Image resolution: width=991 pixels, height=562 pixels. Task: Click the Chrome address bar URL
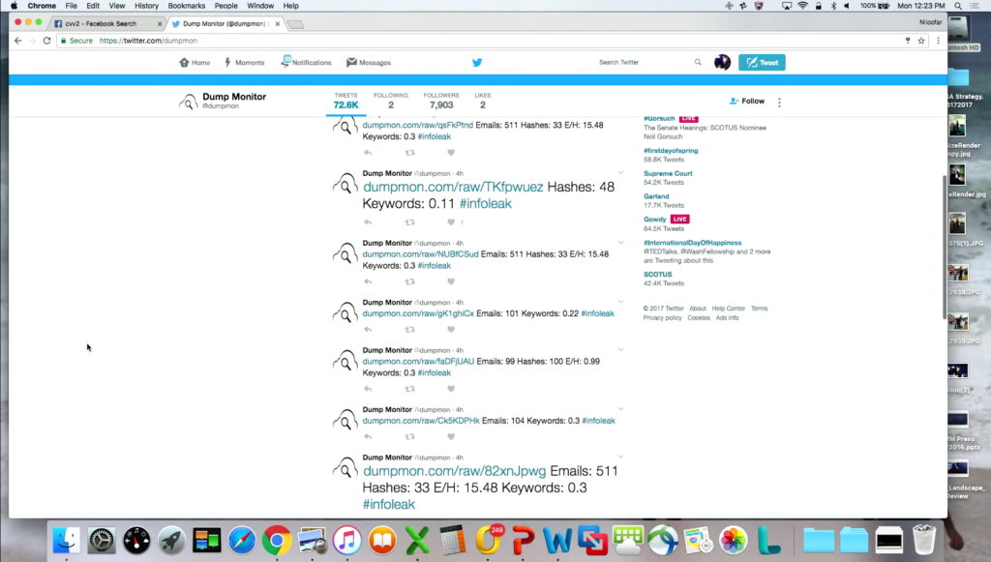pos(148,41)
